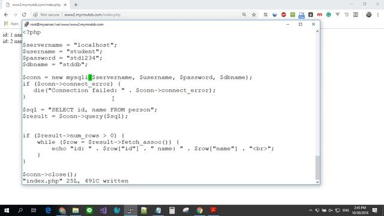Open the Calculator from the taskbar
Viewport: 384px width, 216px height.
[172, 211]
